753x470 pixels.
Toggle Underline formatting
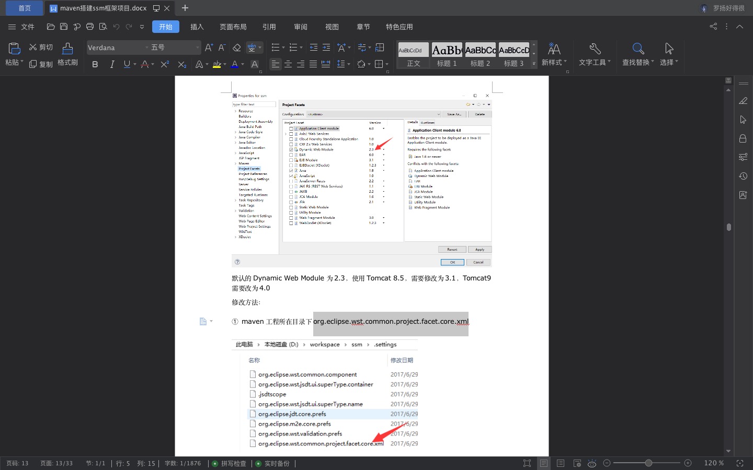point(127,64)
